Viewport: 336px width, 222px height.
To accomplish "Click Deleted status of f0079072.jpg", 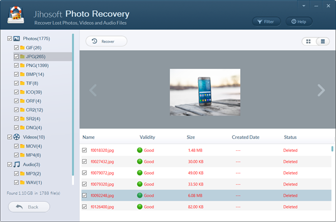I will click(x=290, y=173).
